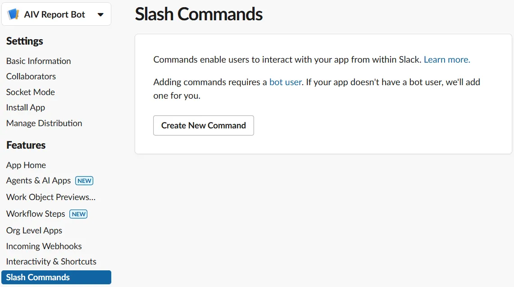Click the NEW badge beside Agents & AI Apps
This screenshot has width=514, height=287.
click(84, 181)
